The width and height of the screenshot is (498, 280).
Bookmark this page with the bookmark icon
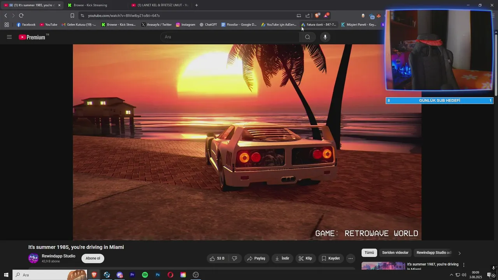(72, 16)
